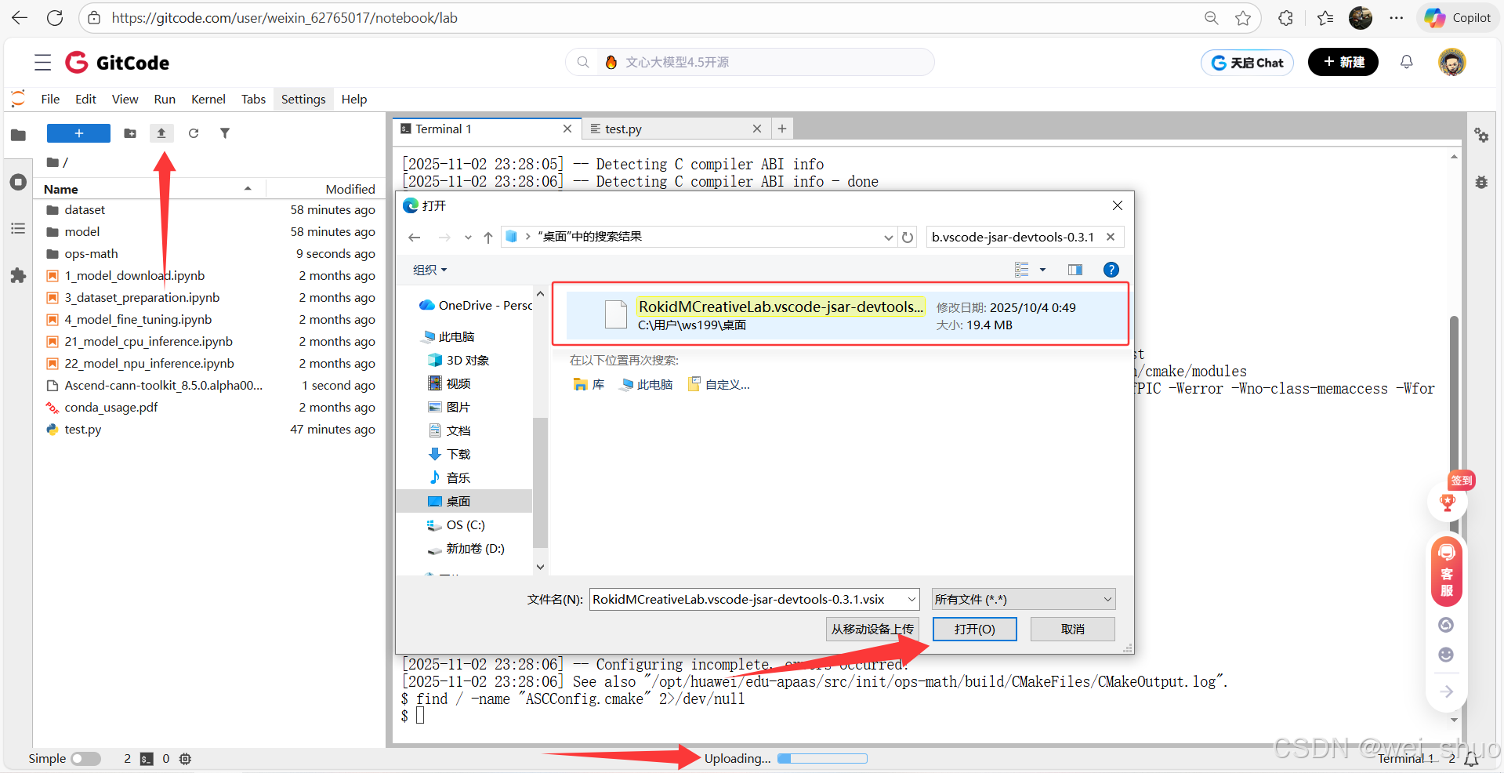This screenshot has width=1504, height=773.
Task: Open recent locations dropdown arrow in dialog
Action: tap(468, 238)
